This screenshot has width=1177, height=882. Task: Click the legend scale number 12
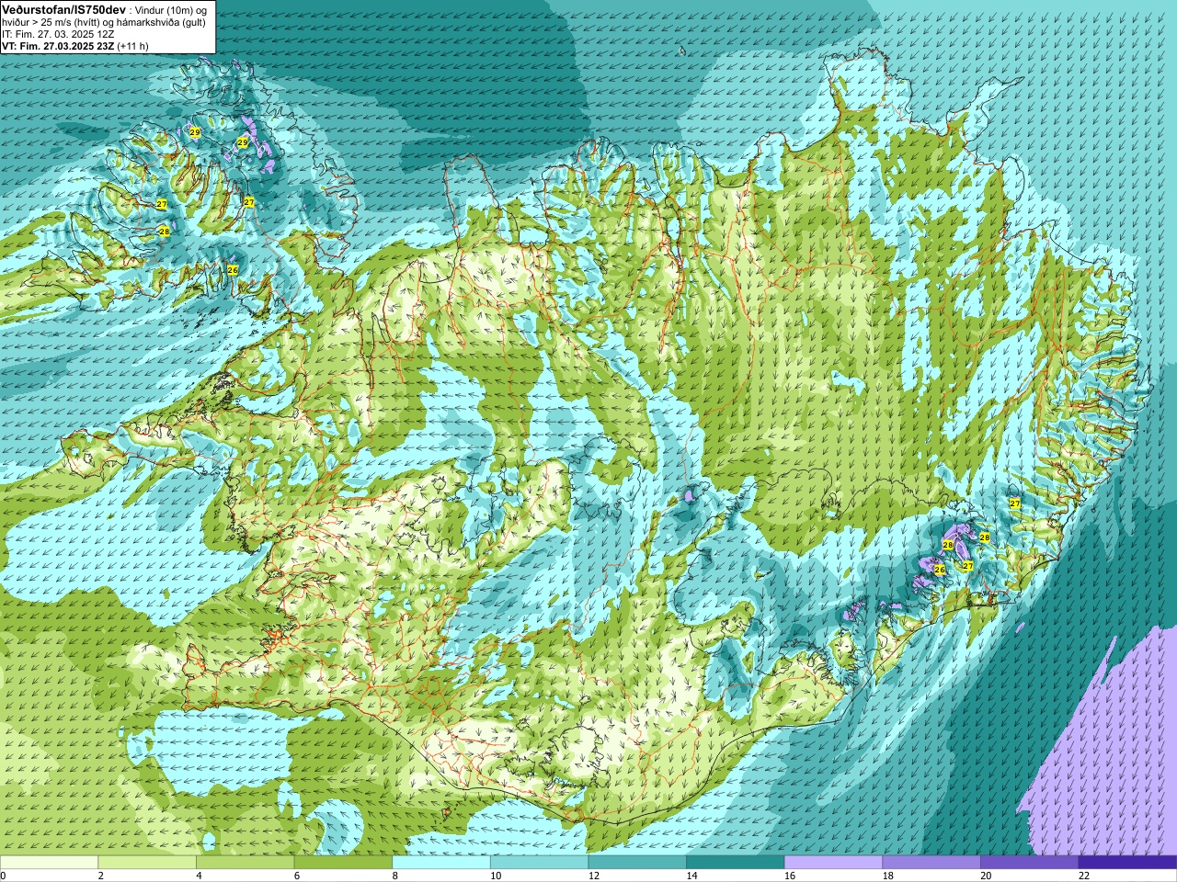pos(594,876)
